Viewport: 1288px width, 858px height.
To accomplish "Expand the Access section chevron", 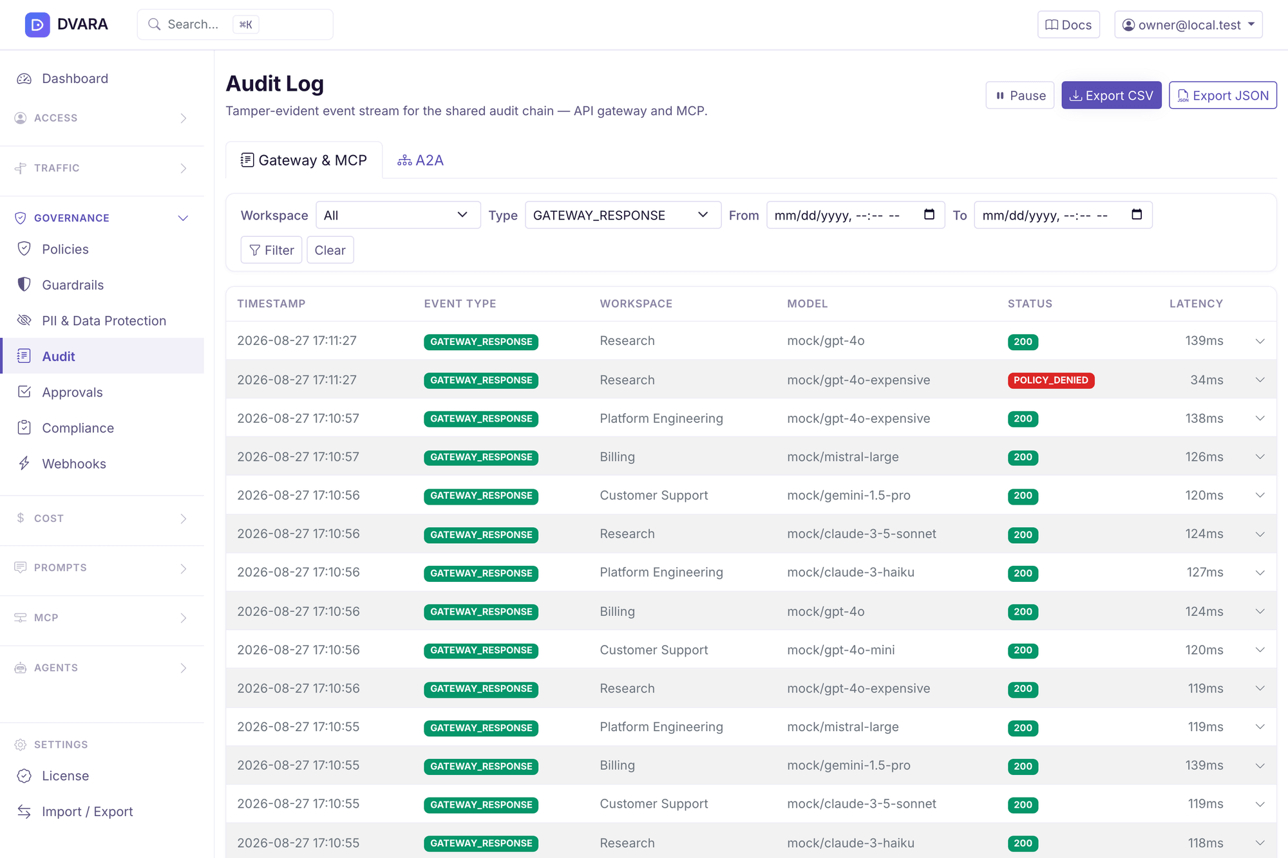I will (184, 118).
